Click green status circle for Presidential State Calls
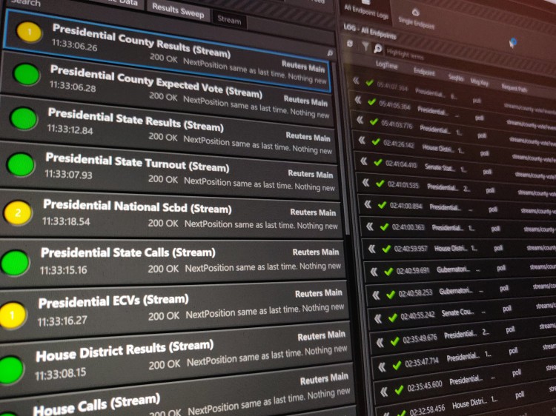 [15, 263]
